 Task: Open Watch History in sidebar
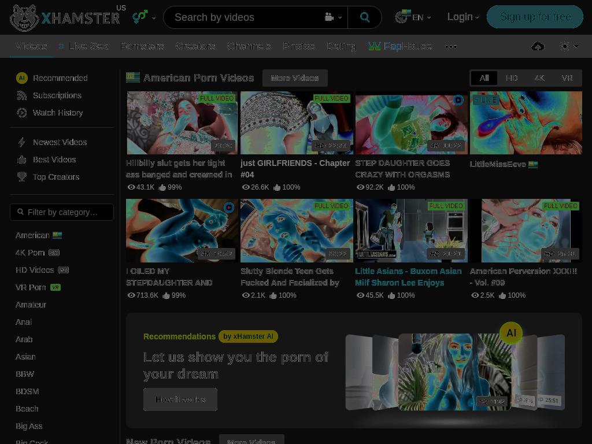pyautogui.click(x=50, y=113)
